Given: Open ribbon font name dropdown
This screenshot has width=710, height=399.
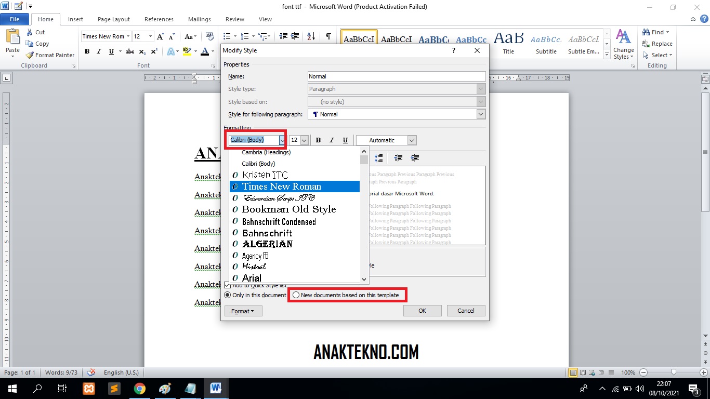Looking at the screenshot, I should (128, 36).
